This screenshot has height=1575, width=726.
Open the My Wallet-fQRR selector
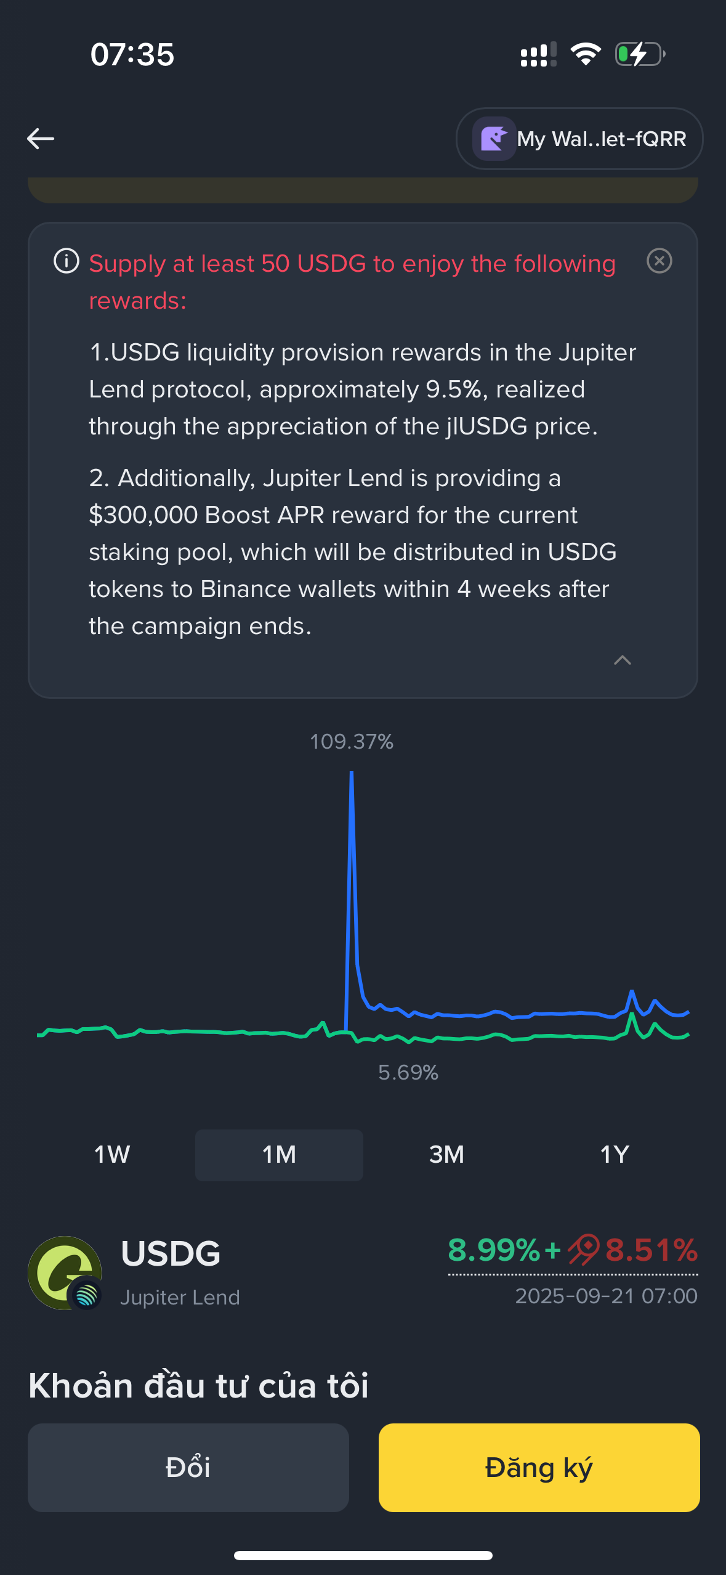click(x=579, y=139)
